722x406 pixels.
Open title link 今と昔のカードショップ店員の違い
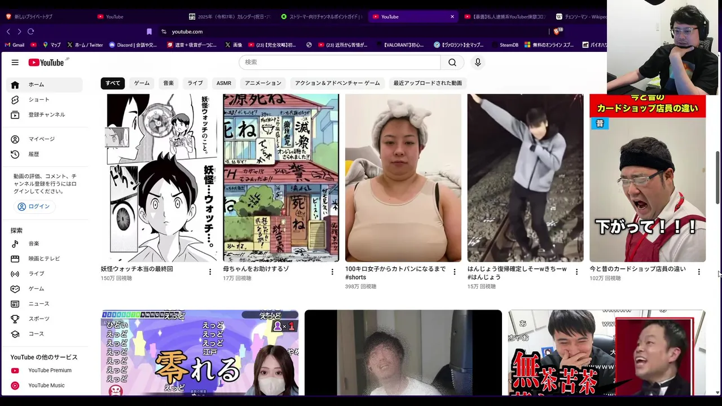click(x=637, y=269)
